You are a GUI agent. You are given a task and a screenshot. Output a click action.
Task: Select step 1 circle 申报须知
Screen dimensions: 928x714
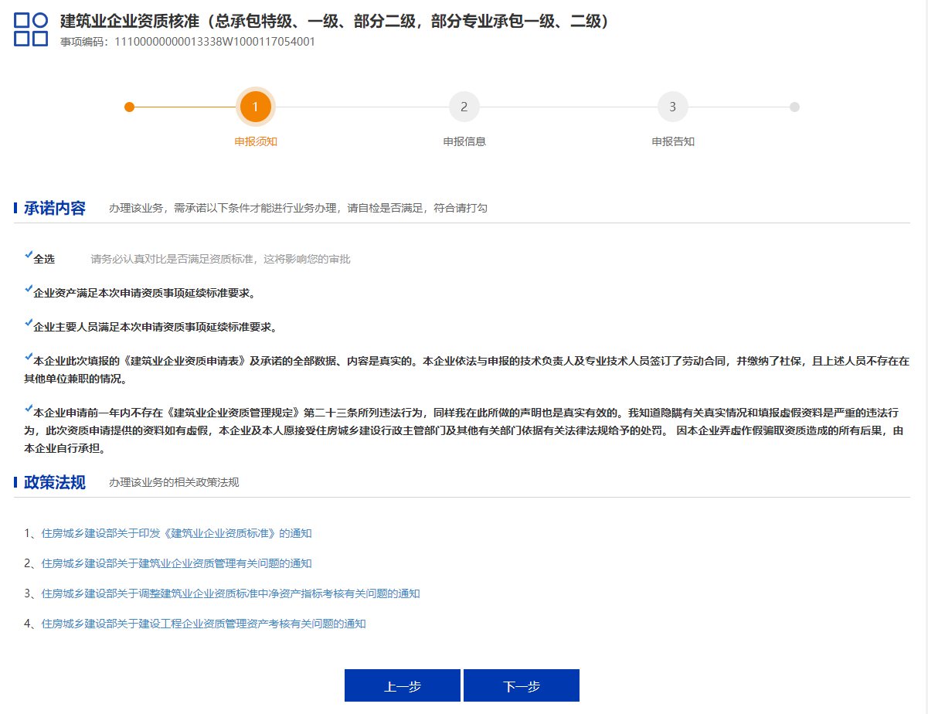tap(256, 107)
